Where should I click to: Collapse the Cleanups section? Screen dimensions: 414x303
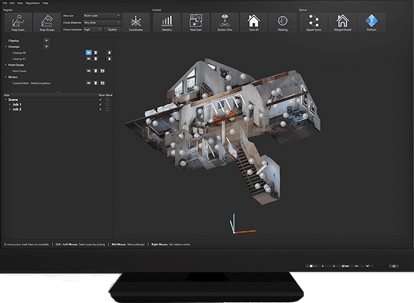tap(6, 46)
